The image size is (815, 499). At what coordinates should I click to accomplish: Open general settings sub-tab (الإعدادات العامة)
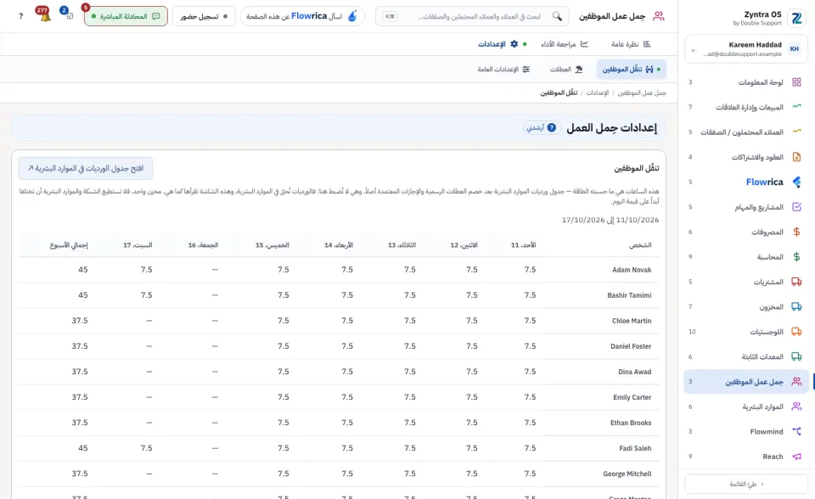[x=503, y=69]
